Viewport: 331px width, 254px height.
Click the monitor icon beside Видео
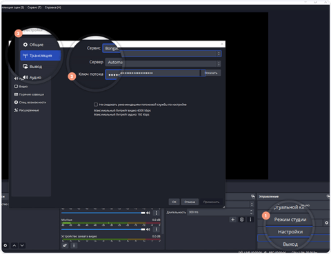pyautogui.click(x=16, y=87)
